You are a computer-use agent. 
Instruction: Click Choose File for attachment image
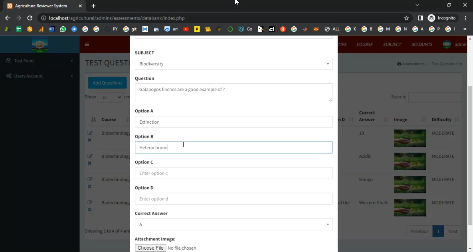[x=150, y=248]
